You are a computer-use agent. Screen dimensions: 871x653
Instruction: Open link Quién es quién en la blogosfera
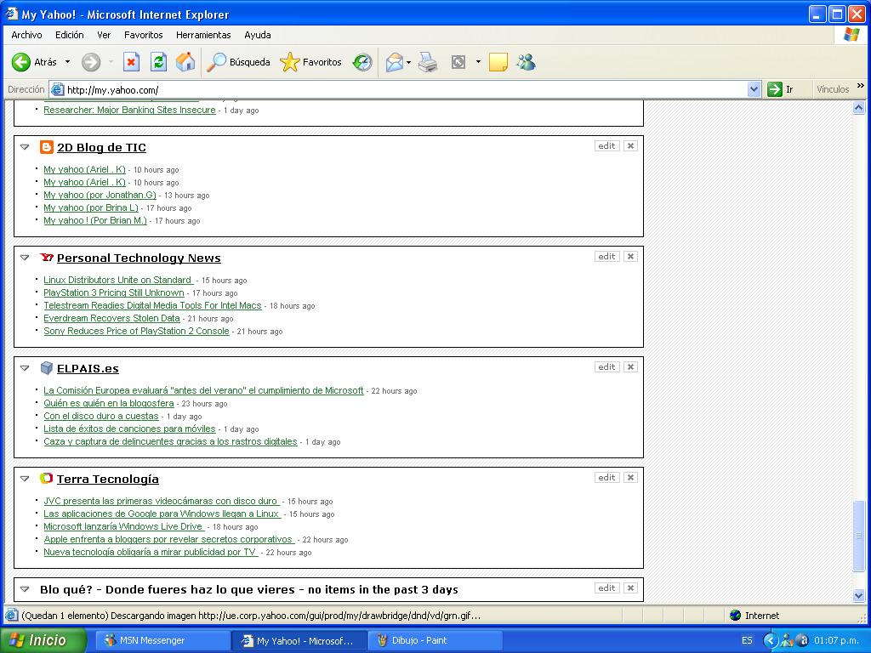pos(109,403)
